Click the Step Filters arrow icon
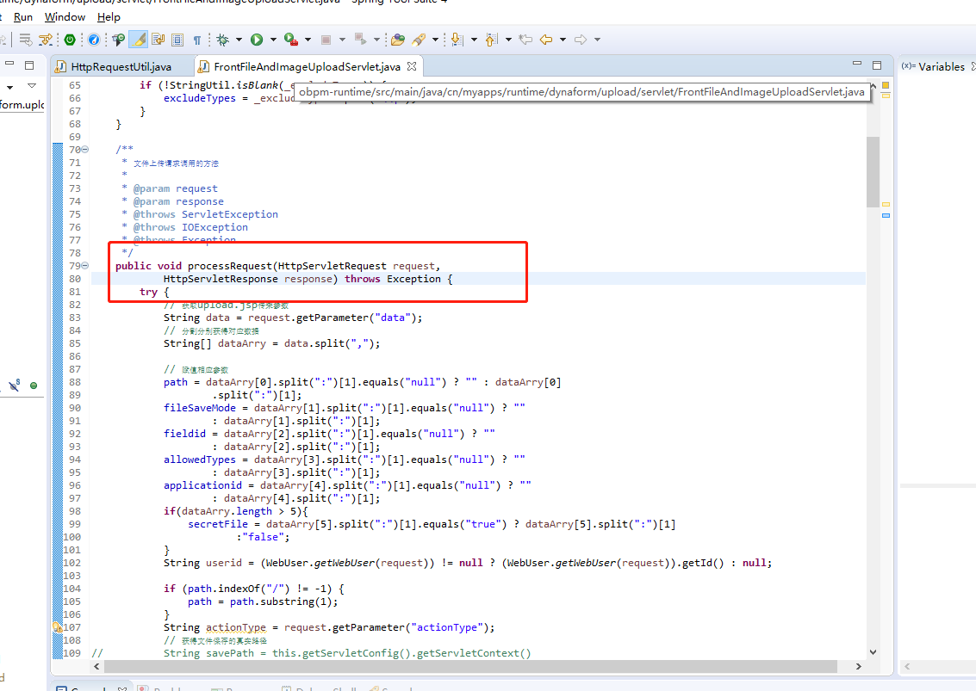 [46, 40]
